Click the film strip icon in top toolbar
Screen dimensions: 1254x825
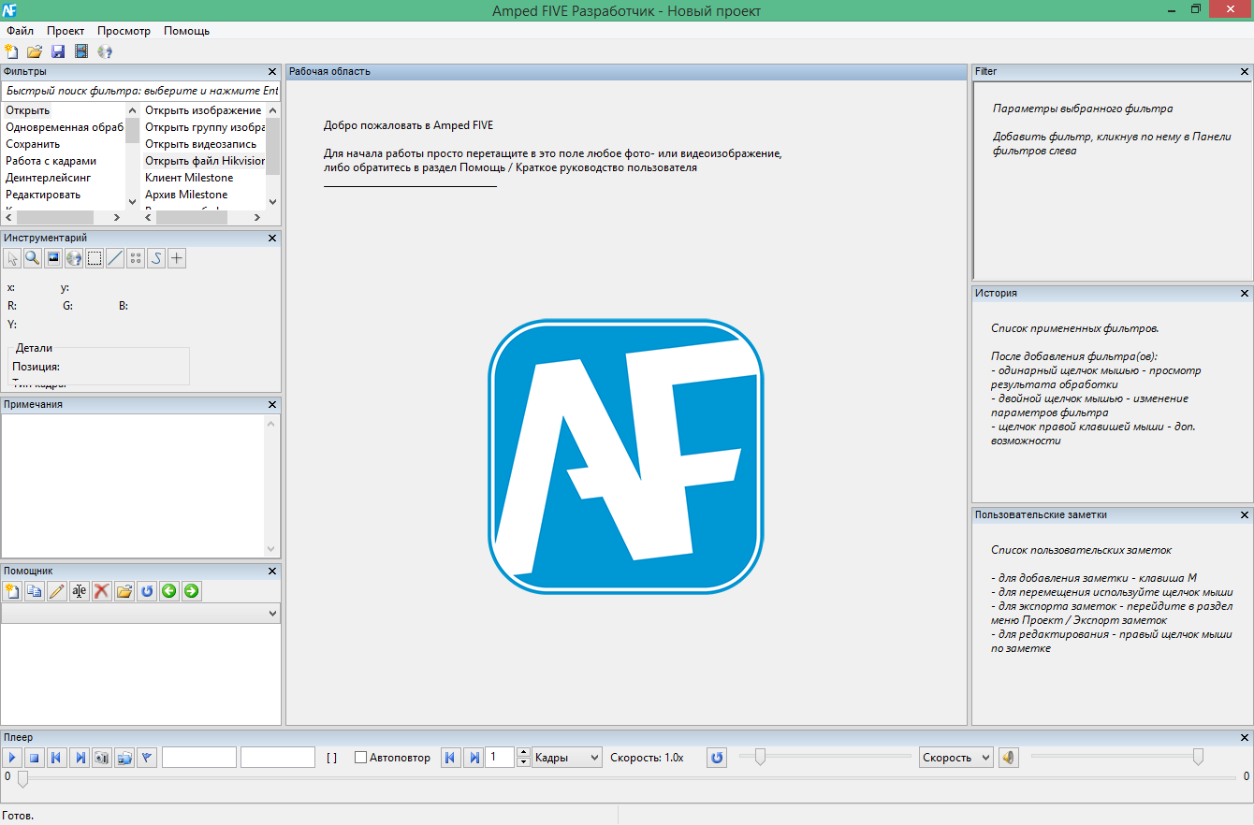point(81,51)
